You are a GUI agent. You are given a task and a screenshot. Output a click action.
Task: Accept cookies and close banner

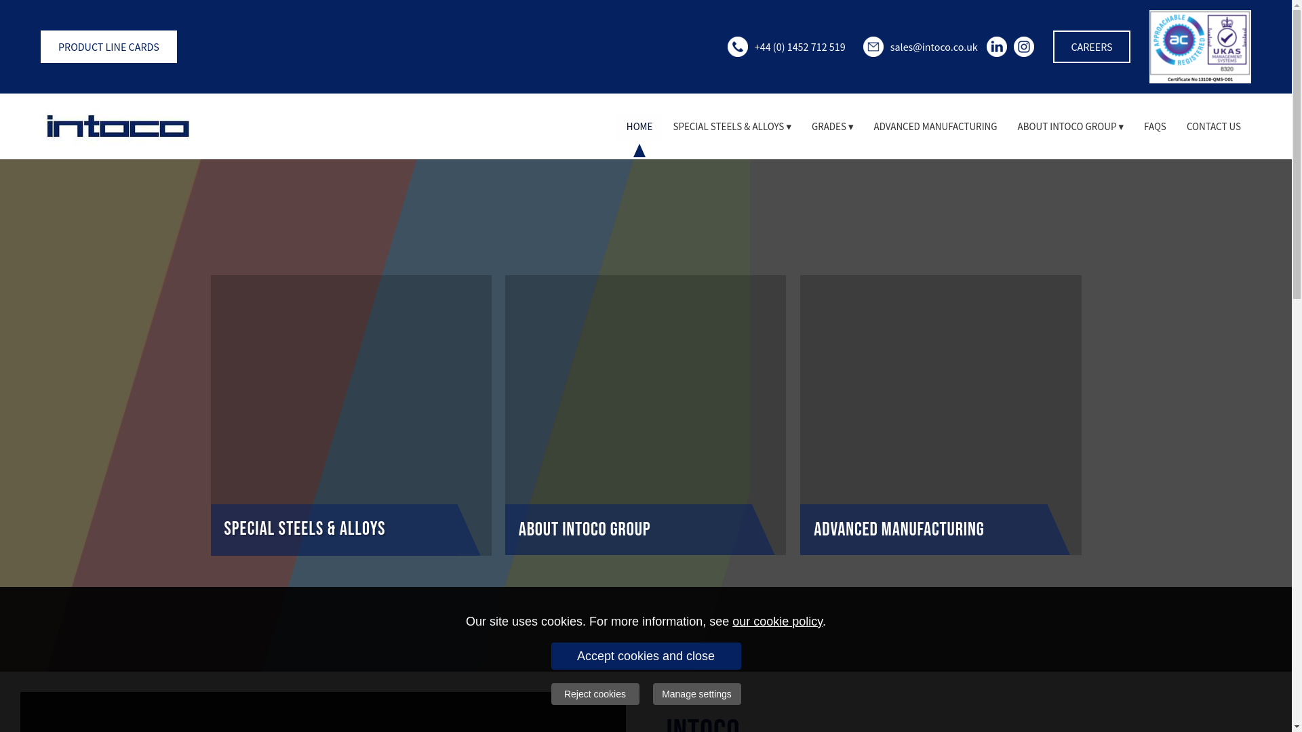click(646, 656)
